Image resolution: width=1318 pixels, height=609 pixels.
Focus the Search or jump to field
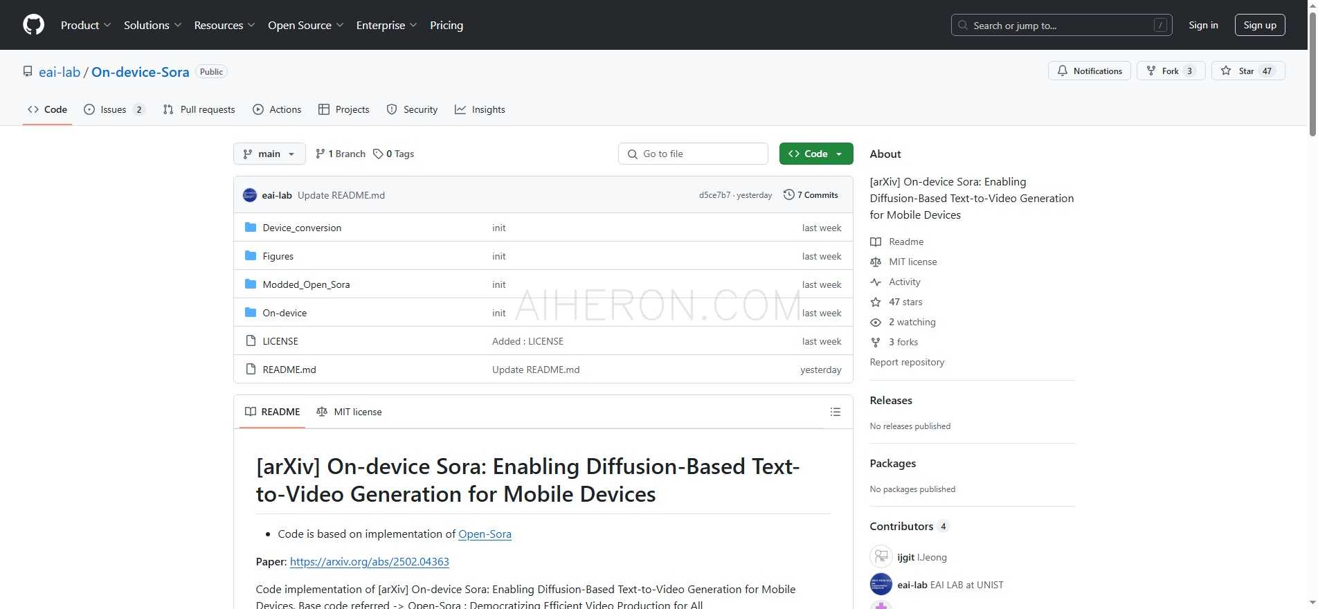[x=1061, y=25]
